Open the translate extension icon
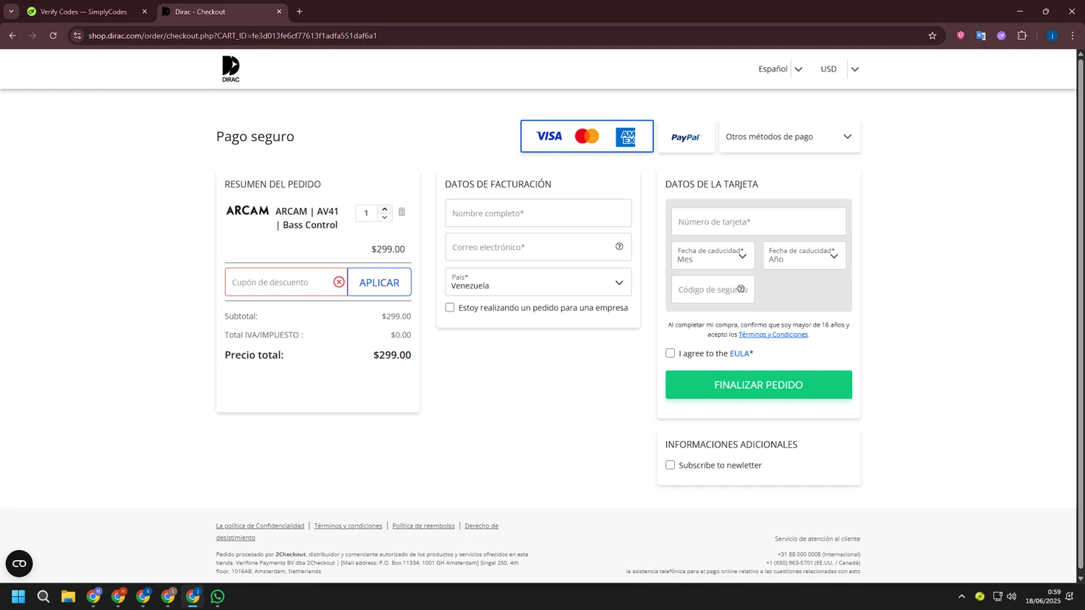Screen dimensions: 1085x610 (981, 35)
